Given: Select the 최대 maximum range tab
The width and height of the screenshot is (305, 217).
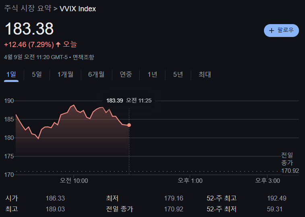Looking at the screenshot, I should point(205,74).
